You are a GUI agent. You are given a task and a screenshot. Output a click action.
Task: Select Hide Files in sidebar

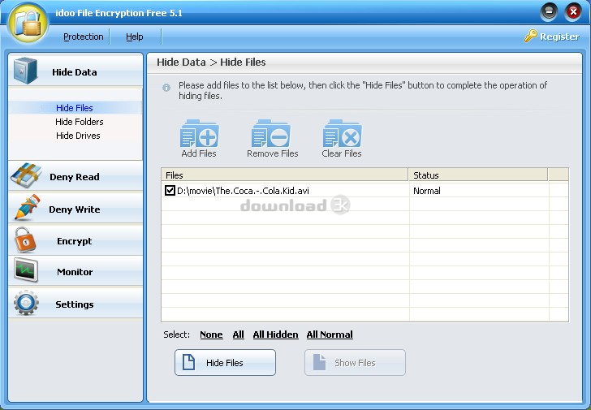[74, 108]
